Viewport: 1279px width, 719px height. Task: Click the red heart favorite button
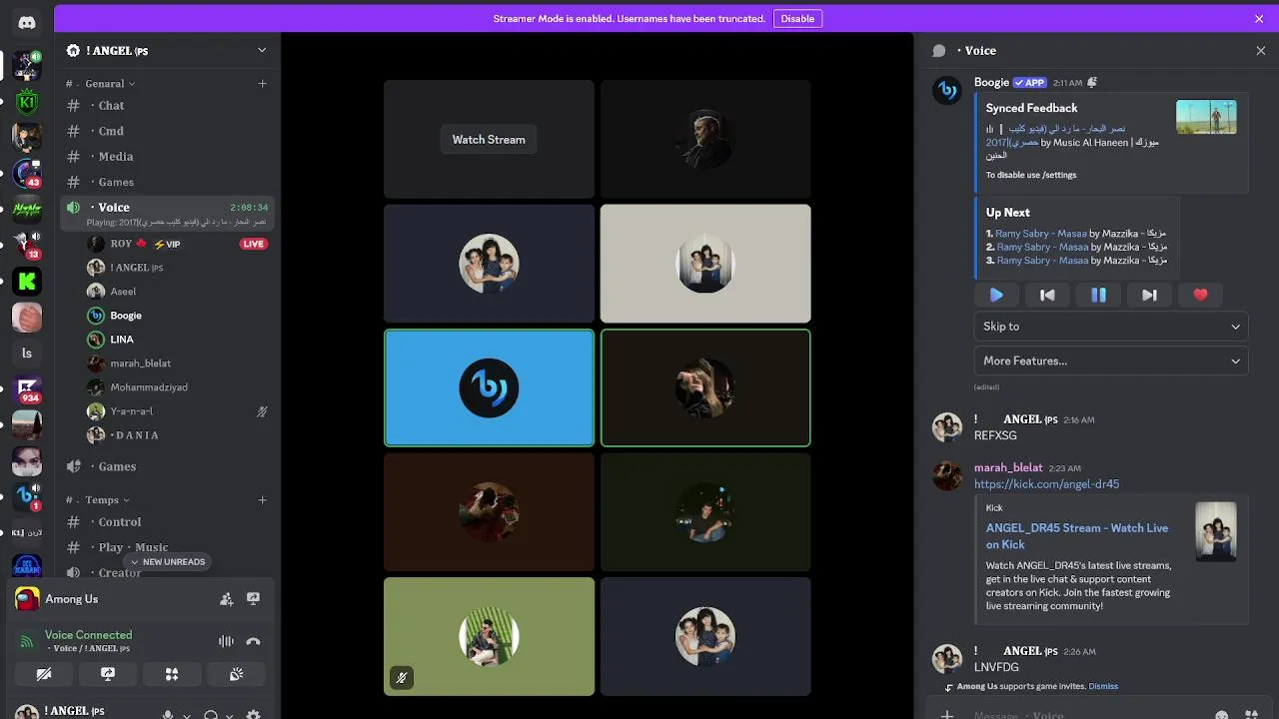tap(1200, 295)
